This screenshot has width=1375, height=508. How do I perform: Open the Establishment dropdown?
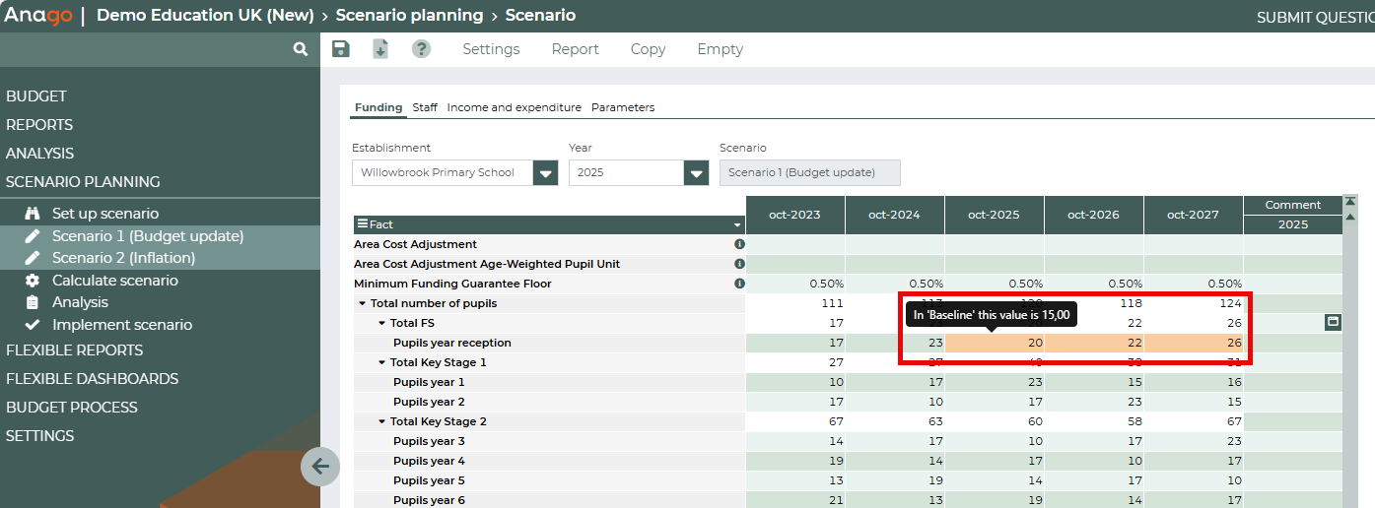coord(545,173)
